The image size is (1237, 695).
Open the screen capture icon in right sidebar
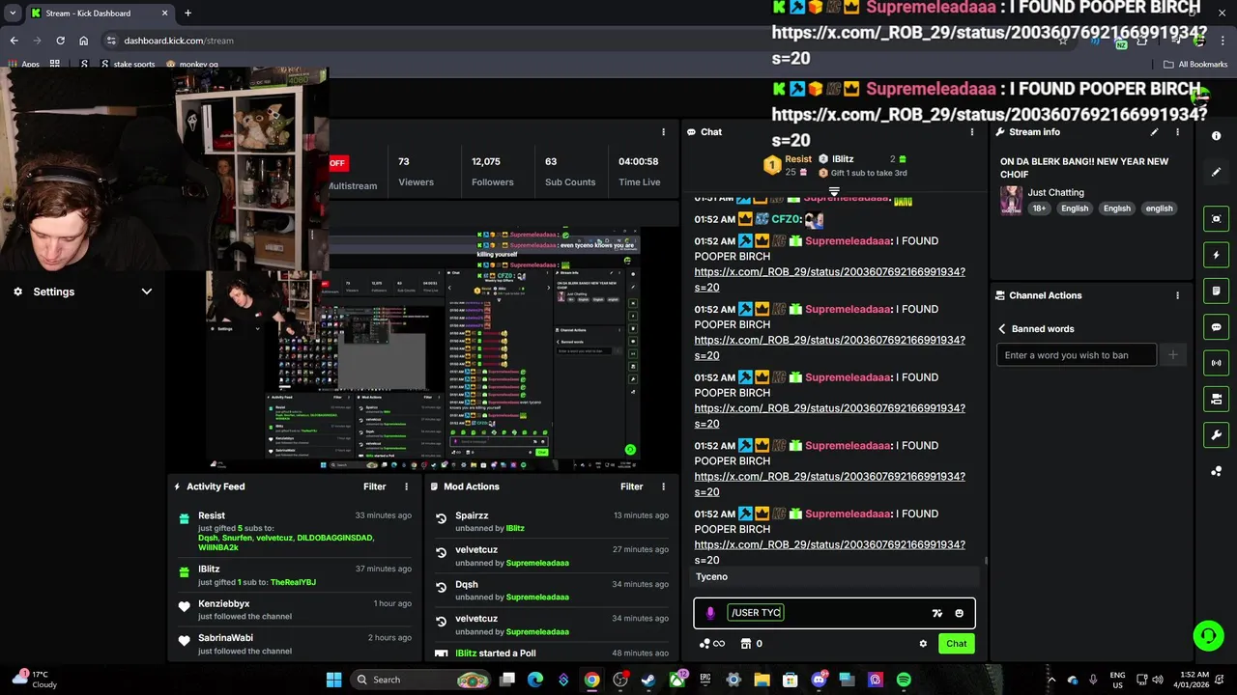tap(1217, 219)
